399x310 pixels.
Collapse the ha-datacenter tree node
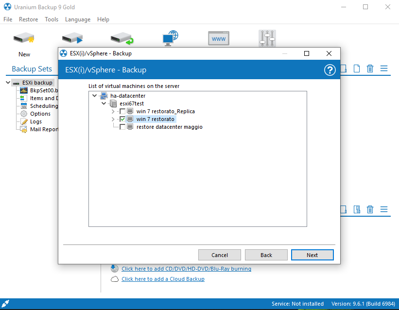tap(94, 96)
